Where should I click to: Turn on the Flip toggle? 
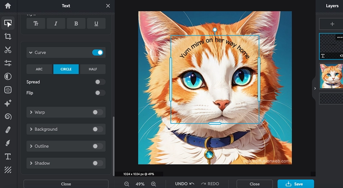(x=99, y=93)
